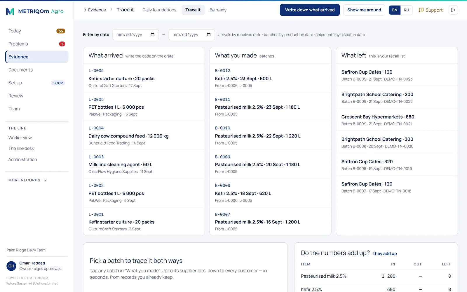Go to Review in sidebar
467x292 pixels.
click(37, 96)
